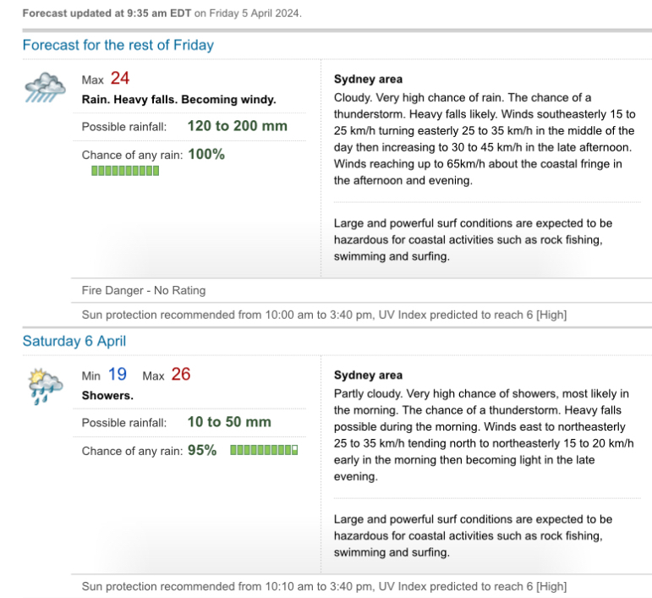Click the sun and showers icon for Saturday
The height and width of the screenshot is (598, 652).
[x=45, y=385]
